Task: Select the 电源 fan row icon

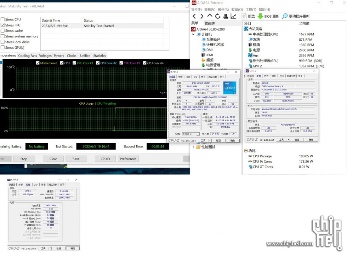Action: (250, 50)
